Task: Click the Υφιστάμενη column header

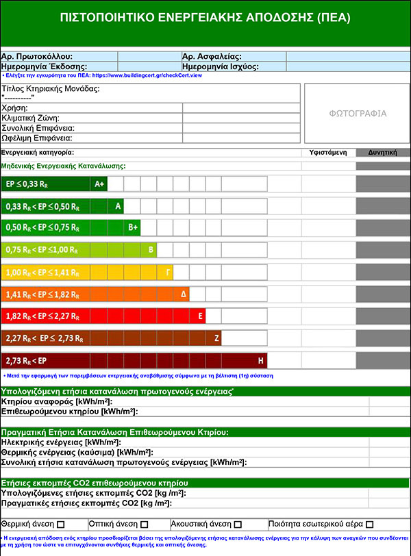Action: (328, 153)
